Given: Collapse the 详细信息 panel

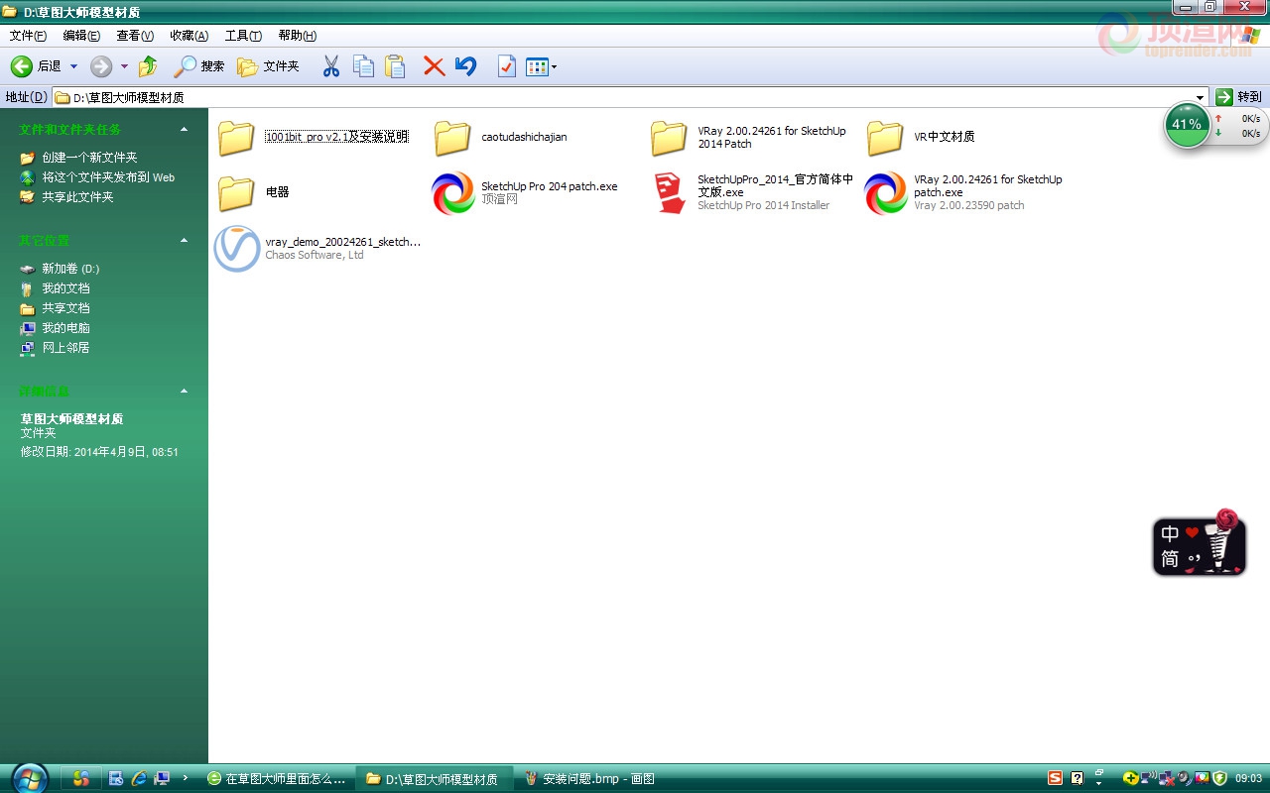Looking at the screenshot, I should [x=184, y=391].
